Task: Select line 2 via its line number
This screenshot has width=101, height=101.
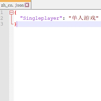Action: coord(2,18)
